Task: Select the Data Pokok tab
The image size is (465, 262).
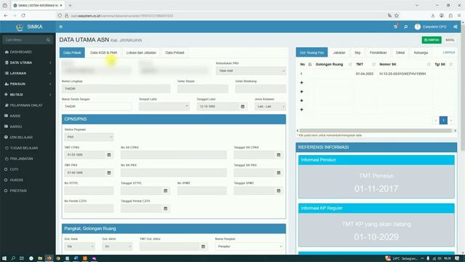Action: click(x=72, y=52)
